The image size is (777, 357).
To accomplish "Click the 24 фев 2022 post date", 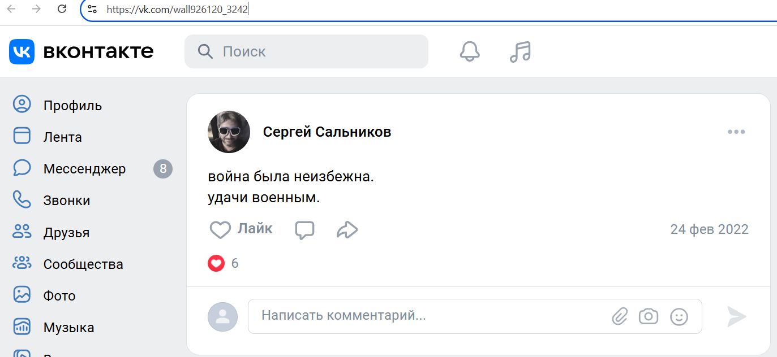I will point(709,229).
